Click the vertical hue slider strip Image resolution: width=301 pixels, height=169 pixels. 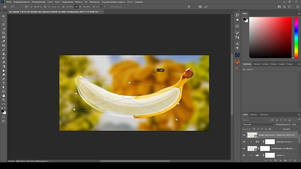tap(296, 38)
